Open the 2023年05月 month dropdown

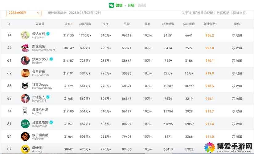click(x=24, y=13)
